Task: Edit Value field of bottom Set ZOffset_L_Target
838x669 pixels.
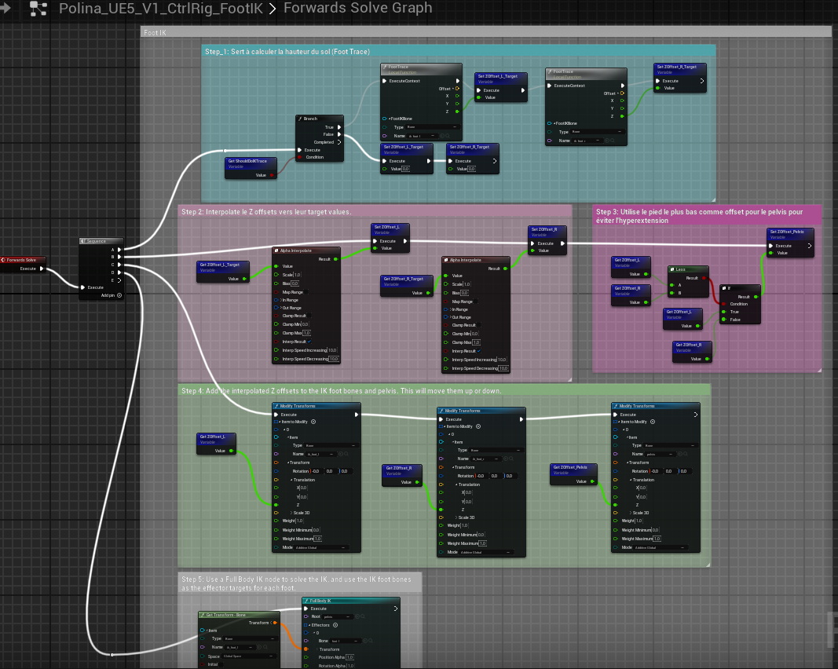Action: 406,169
